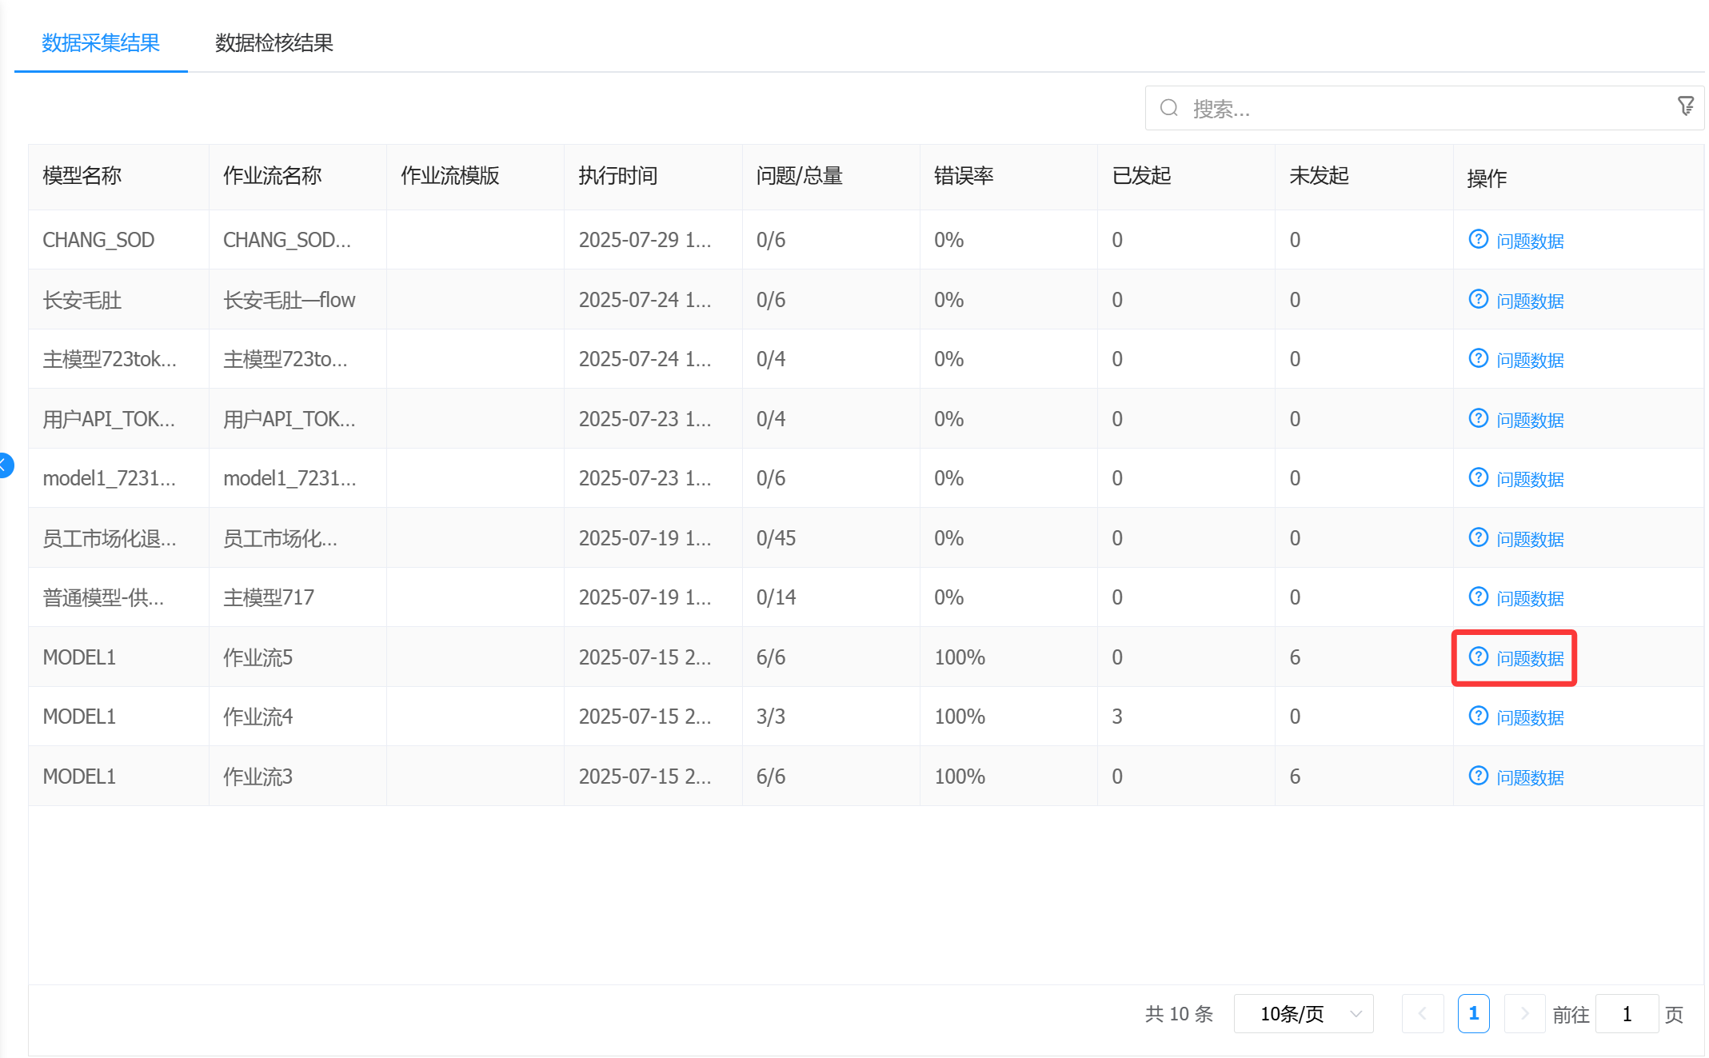Viewport: 1709px width, 1058px height.
Task: Click the 错误率 column header
Action: 964,176
